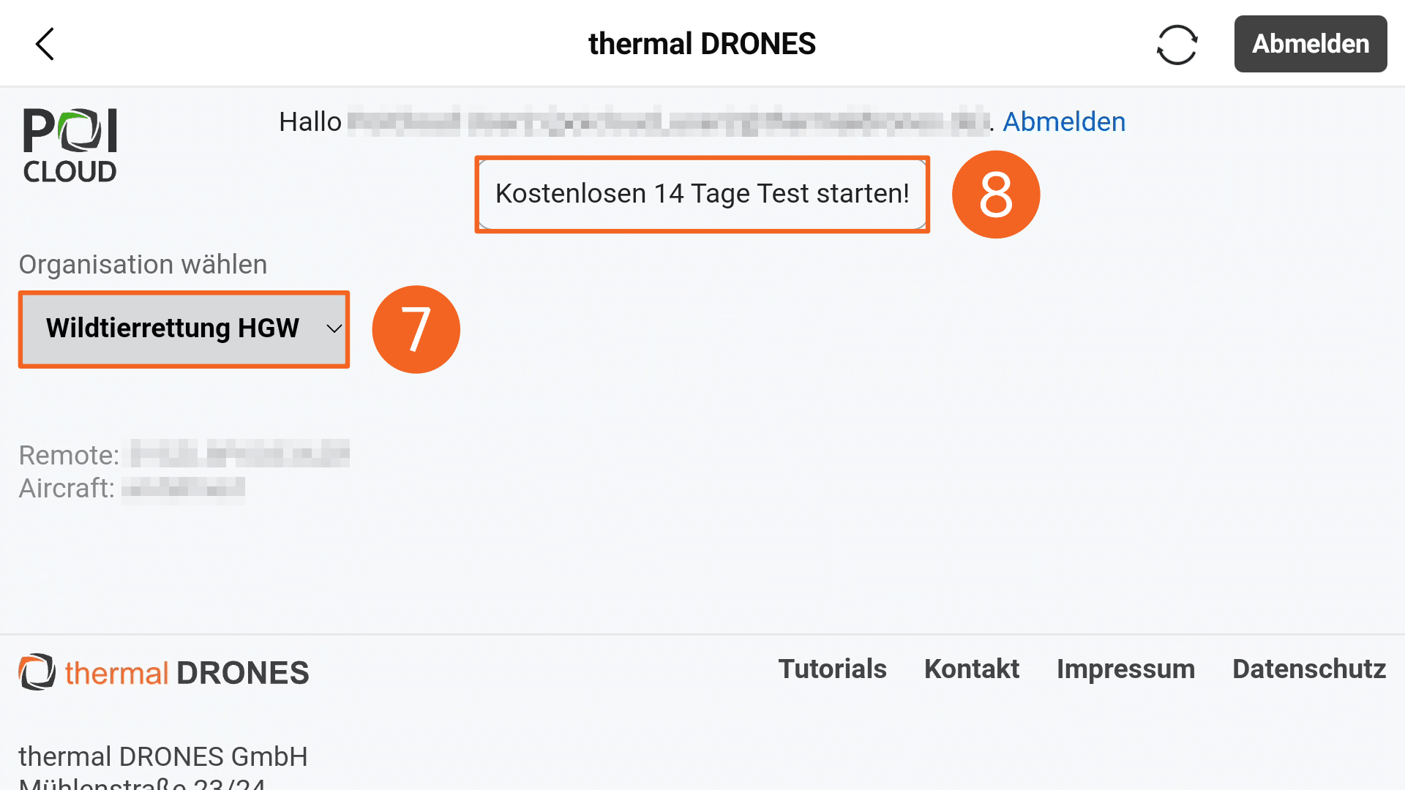This screenshot has height=790, width=1405.
Task: Start the Kostenlosen 14 Tage Test
Action: pyautogui.click(x=702, y=194)
